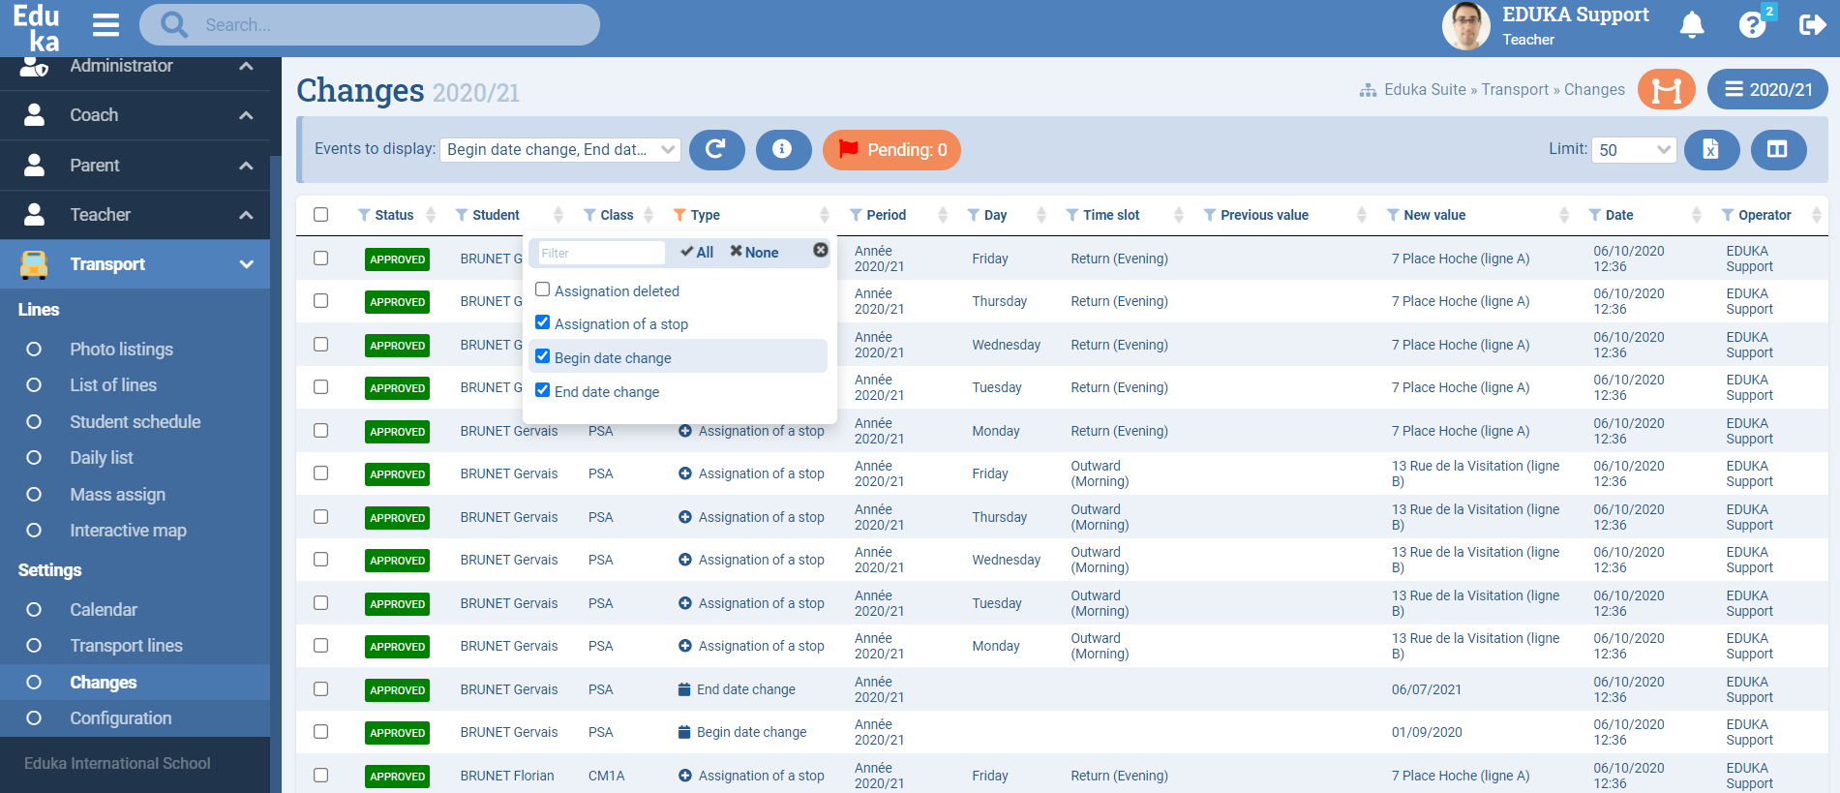This screenshot has height=793, width=1840.
Task: Focus the Filter text box in popup
Action: [x=601, y=253]
